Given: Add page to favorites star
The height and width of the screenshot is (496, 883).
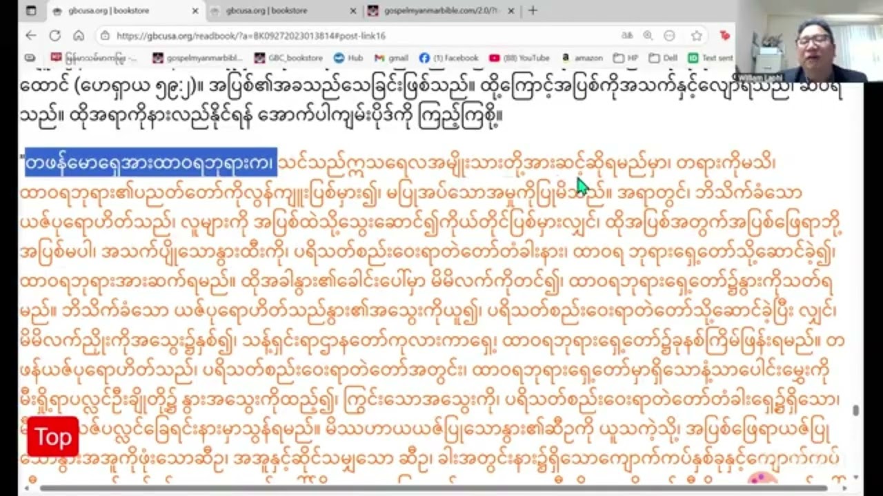Looking at the screenshot, I should [697, 35].
